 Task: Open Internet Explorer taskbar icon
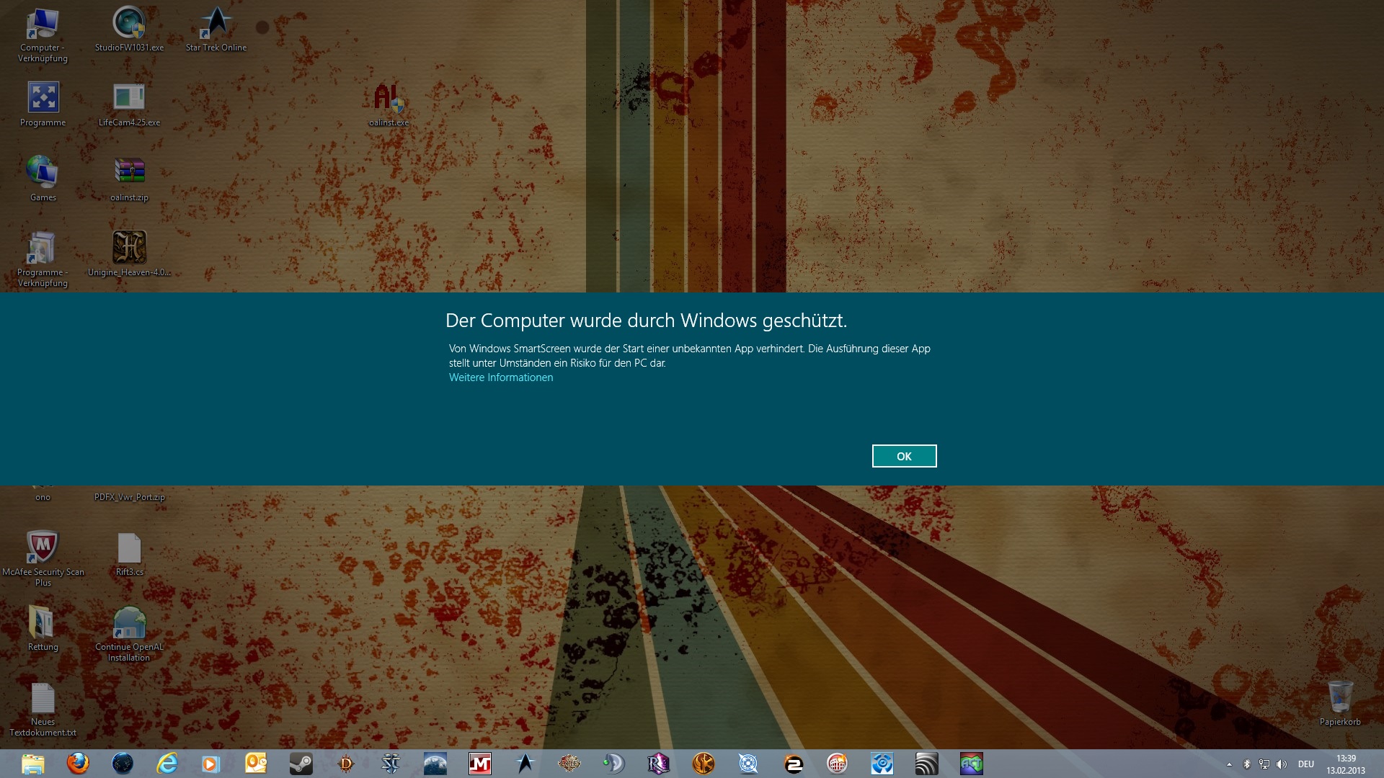coord(167,764)
